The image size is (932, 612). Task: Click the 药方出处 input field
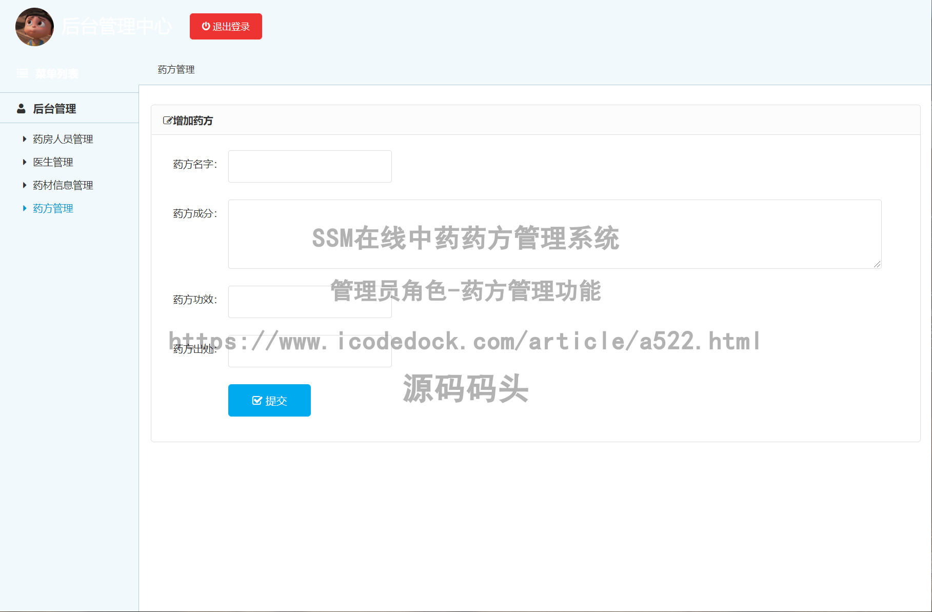[x=309, y=349]
